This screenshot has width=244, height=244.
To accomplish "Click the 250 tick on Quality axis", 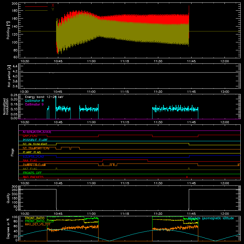I will coord(14,190).
